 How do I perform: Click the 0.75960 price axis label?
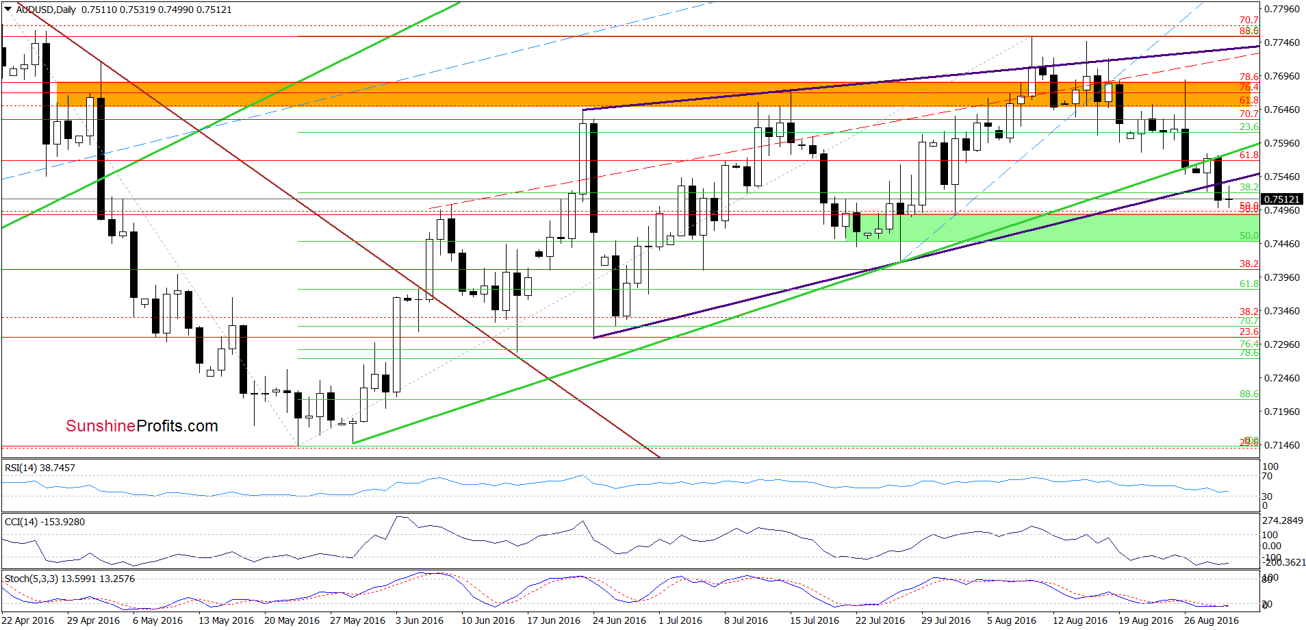pos(1281,143)
